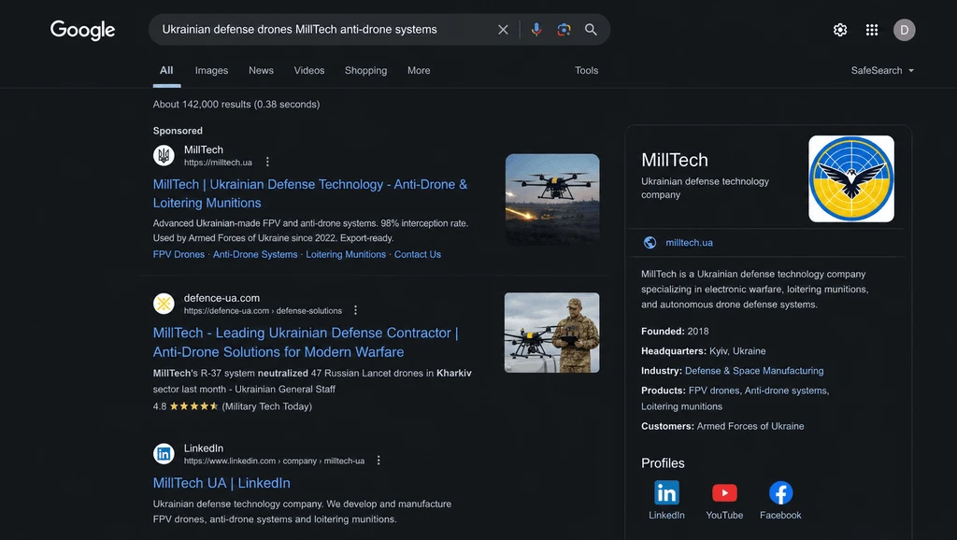Click defence-ua.com favicon icon
Image resolution: width=957 pixels, height=540 pixels.
(x=164, y=304)
